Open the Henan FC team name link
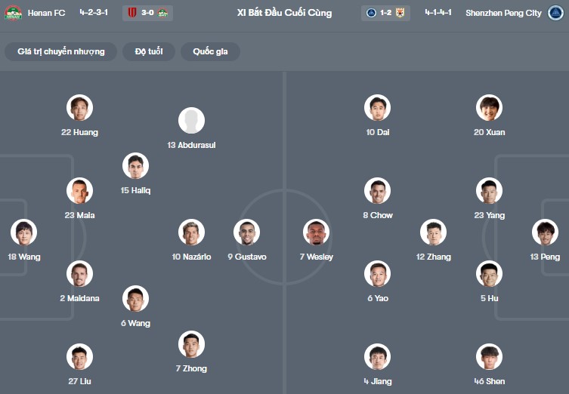Screen dimensions: 569x394 click(46, 13)
